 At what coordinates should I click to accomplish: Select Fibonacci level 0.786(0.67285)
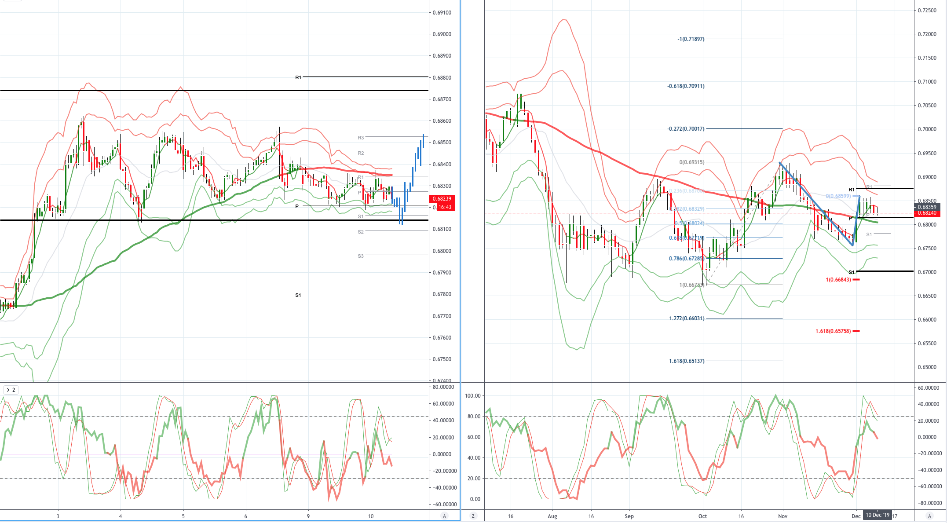(x=686, y=259)
